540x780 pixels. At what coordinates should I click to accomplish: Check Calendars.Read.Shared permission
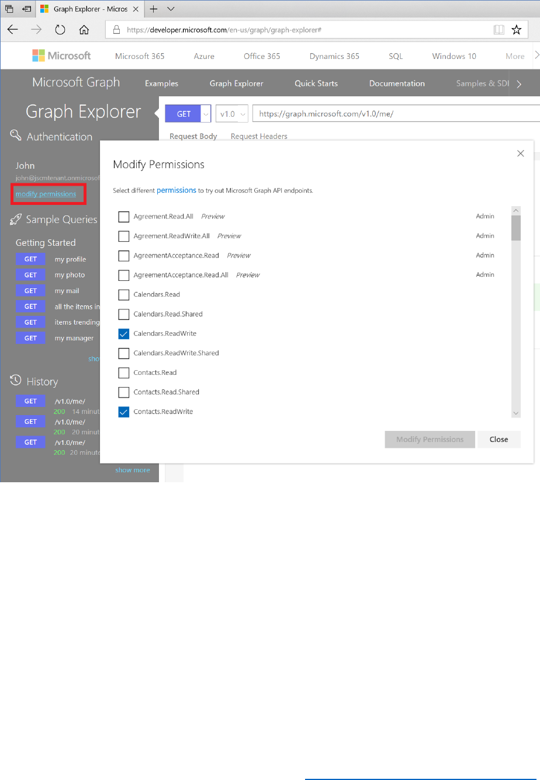coord(124,314)
